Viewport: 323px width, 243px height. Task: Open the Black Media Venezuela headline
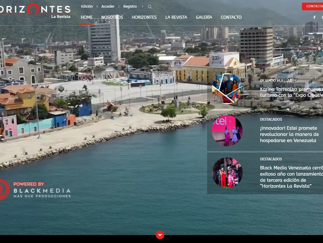(x=291, y=177)
